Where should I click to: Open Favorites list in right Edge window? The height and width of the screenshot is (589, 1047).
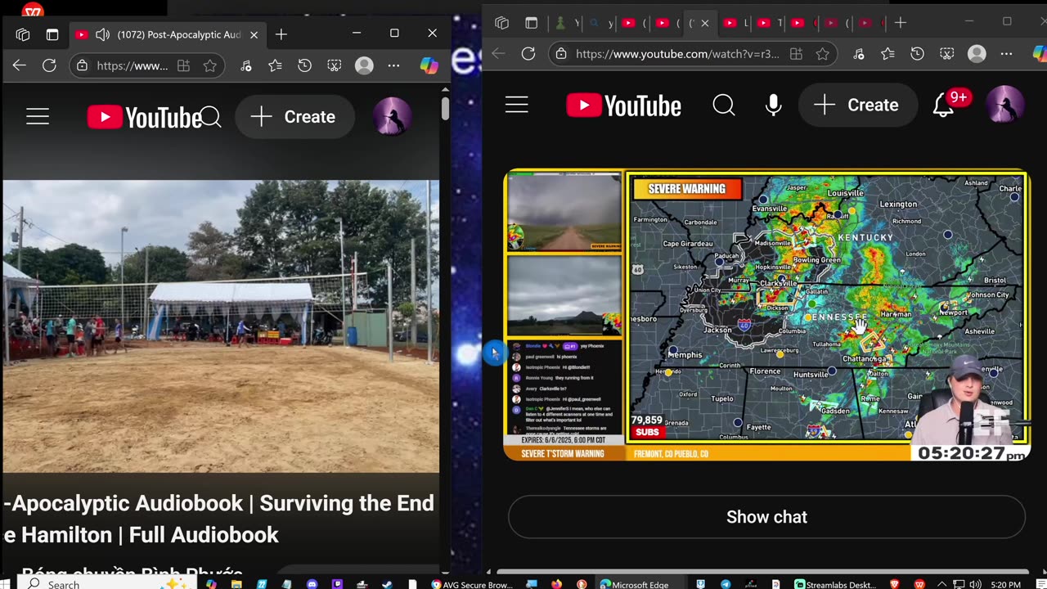pyautogui.click(x=887, y=54)
